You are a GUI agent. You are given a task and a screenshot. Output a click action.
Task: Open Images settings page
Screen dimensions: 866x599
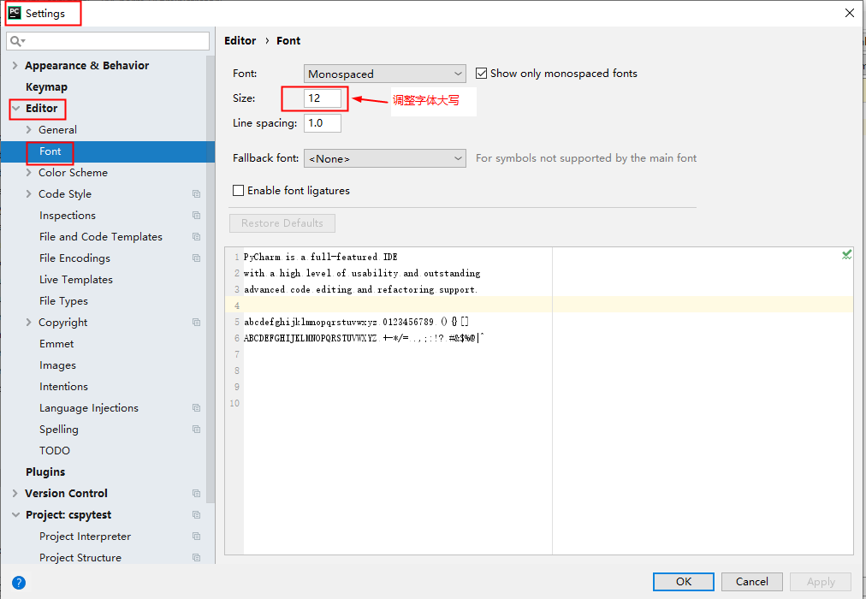[57, 365]
